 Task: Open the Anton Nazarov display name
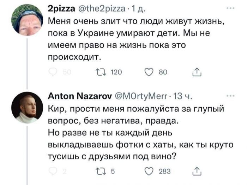tap(80, 96)
